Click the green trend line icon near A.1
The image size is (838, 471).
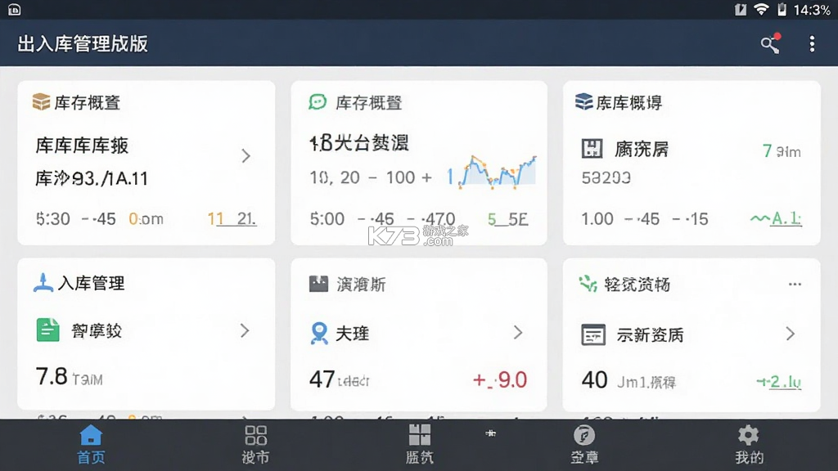pyautogui.click(x=759, y=218)
